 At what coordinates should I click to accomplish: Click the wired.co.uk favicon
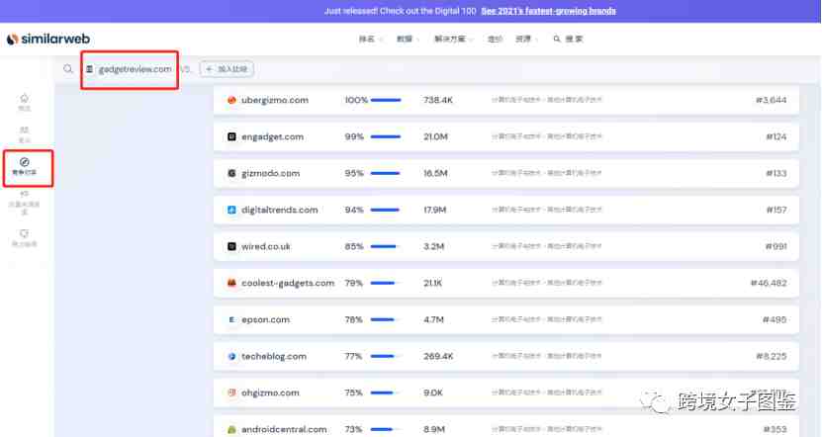(231, 246)
